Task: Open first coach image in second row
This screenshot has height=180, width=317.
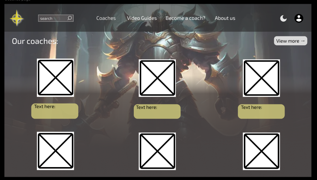Action: pyautogui.click(x=55, y=151)
